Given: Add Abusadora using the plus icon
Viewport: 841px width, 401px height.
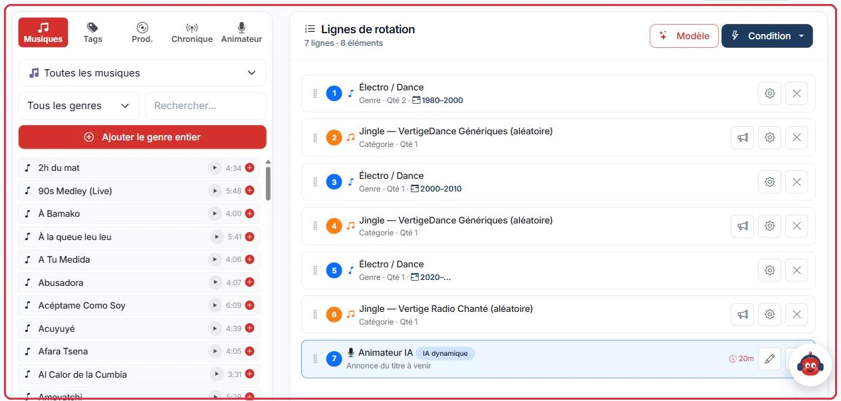Looking at the screenshot, I should pyautogui.click(x=250, y=283).
